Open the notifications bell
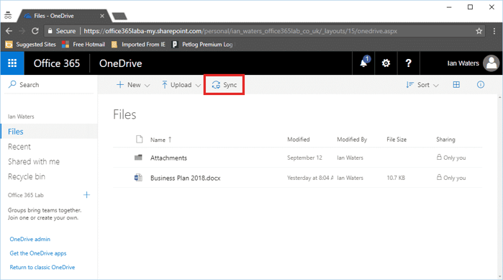The width and height of the screenshot is (503, 280). pyautogui.click(x=363, y=63)
